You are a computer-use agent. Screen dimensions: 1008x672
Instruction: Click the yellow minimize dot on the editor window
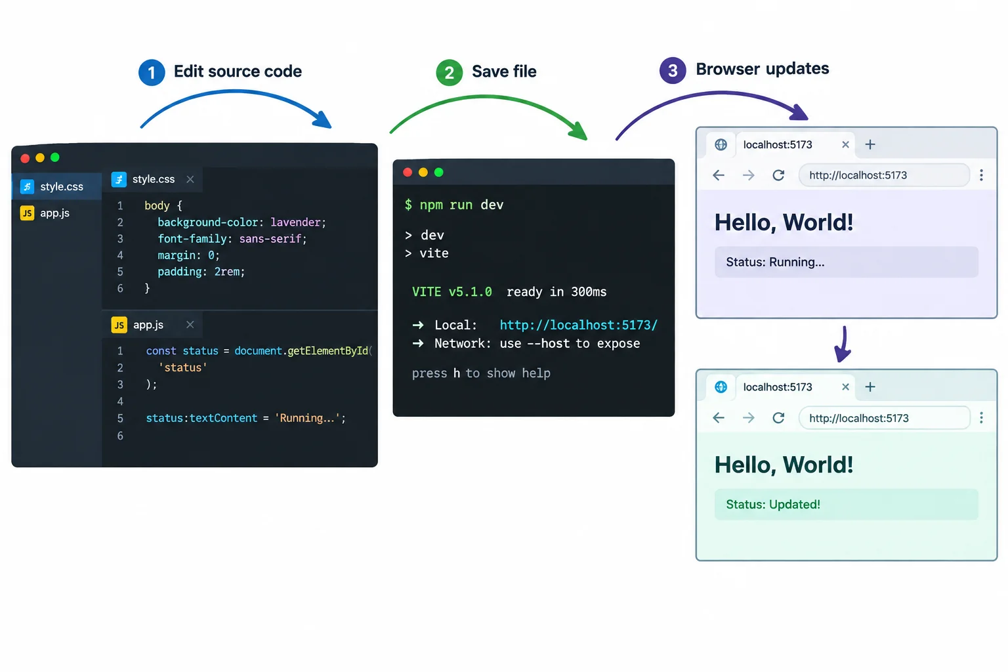[40, 158]
